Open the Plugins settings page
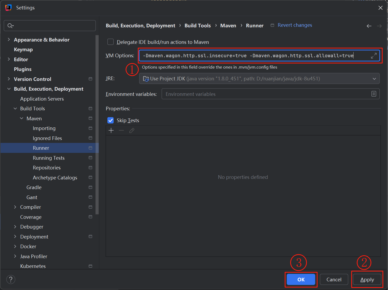The image size is (388, 290). click(x=23, y=69)
